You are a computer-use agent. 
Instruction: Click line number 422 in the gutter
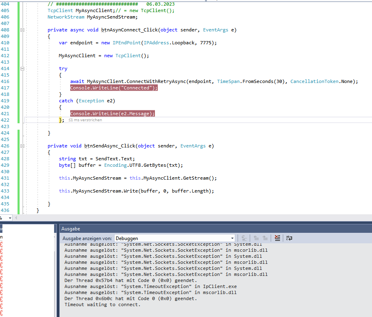tap(5, 120)
